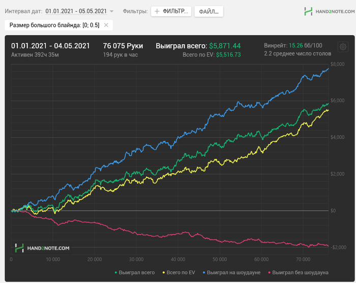
Task: Open the ФАЙЛ... menu button
Action: pos(209,12)
